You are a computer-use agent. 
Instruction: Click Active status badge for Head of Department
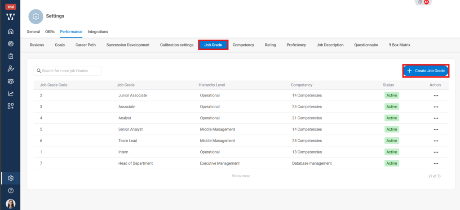tap(392, 163)
